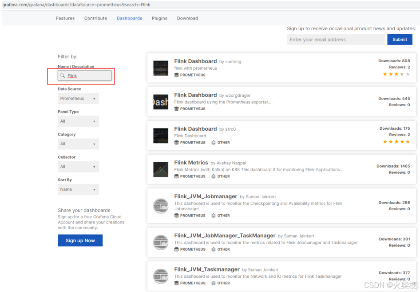This screenshot has width=420, height=292.
Task: Open Flink Dashboard title by sunteng
Action: pyautogui.click(x=195, y=61)
